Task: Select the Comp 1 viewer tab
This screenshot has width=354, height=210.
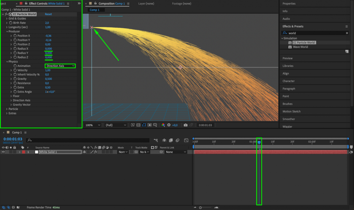Action: (x=95, y=10)
